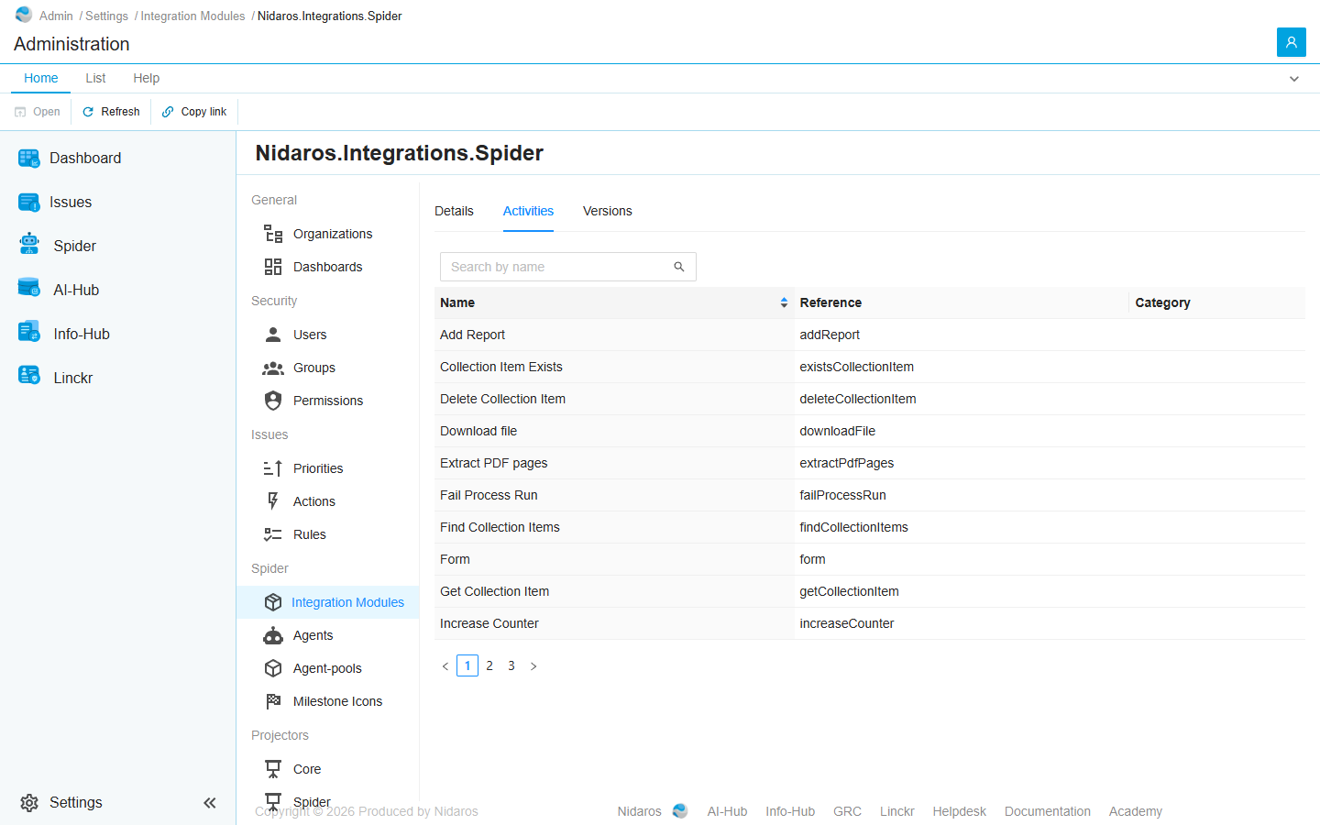Click the Organizations tree icon
Screen dimensions: 1320x825
pos(273,234)
